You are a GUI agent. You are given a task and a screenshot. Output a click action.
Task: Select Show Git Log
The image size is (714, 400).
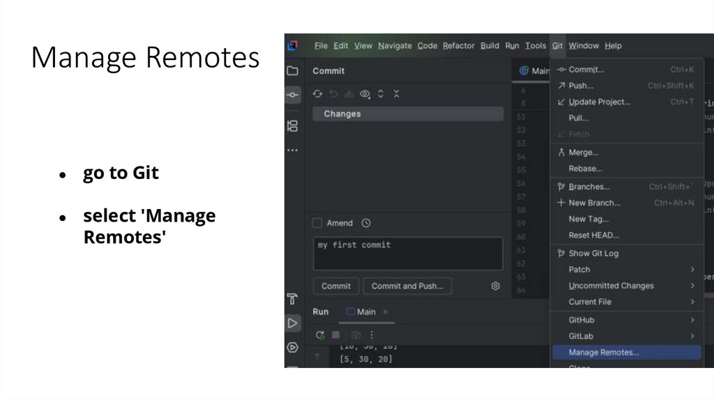click(x=627, y=254)
